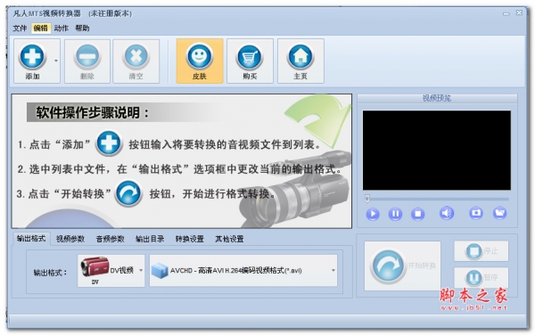Open the 文件 menu

tap(20, 29)
